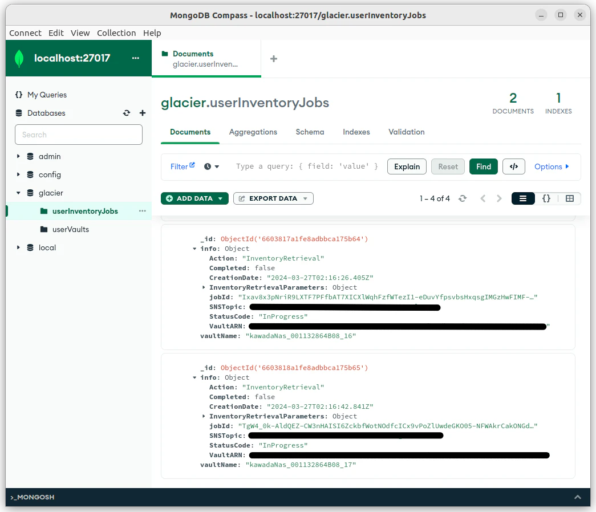Expand query Options
Screen dimensions: 596x512
[552, 166]
